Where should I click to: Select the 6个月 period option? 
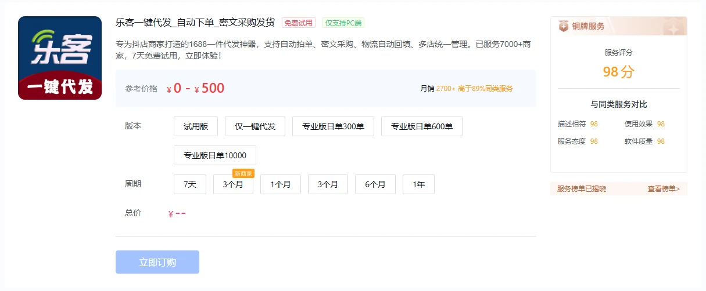375,184
